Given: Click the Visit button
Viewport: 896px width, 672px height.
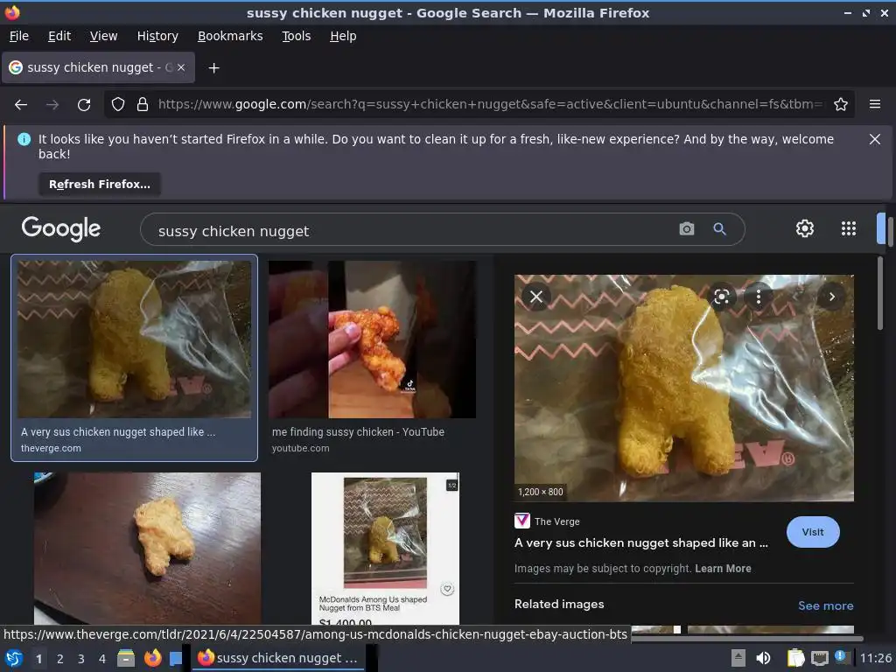Looking at the screenshot, I should pos(813,532).
